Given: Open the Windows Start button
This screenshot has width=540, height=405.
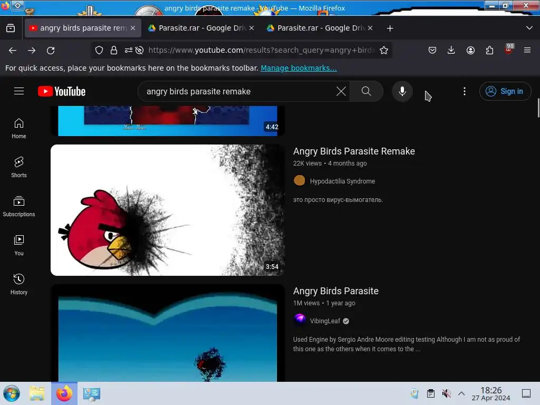Looking at the screenshot, I should pyautogui.click(x=12, y=393).
